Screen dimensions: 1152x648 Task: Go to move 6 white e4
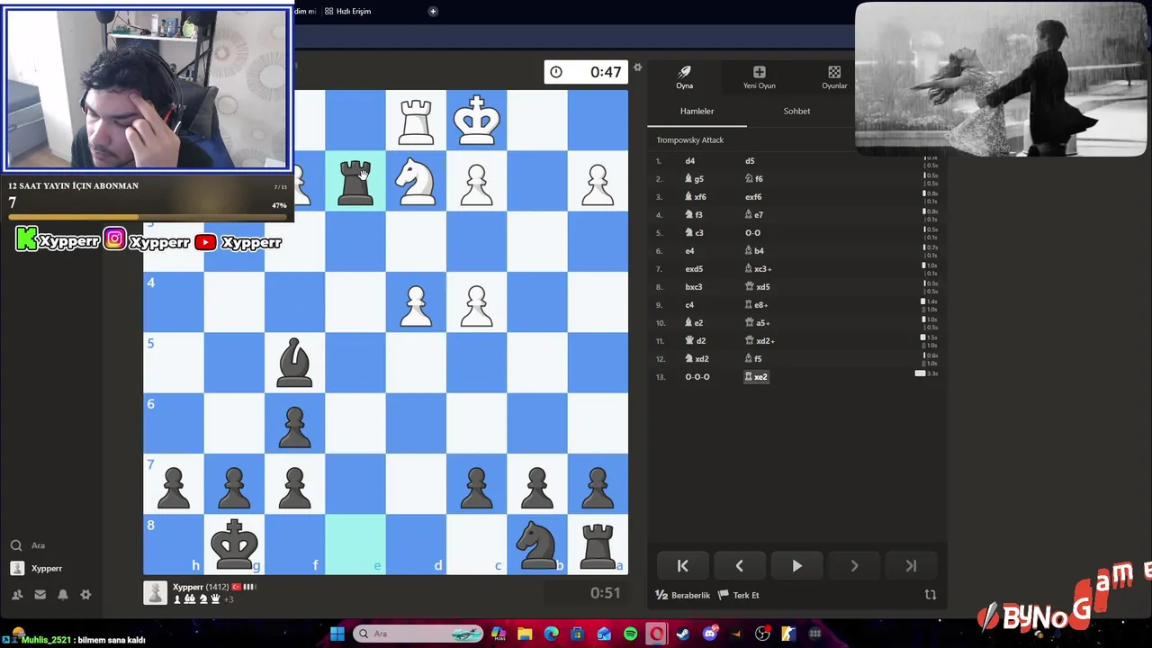click(x=690, y=251)
